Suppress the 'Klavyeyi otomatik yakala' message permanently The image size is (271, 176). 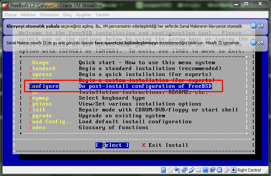point(260,26)
